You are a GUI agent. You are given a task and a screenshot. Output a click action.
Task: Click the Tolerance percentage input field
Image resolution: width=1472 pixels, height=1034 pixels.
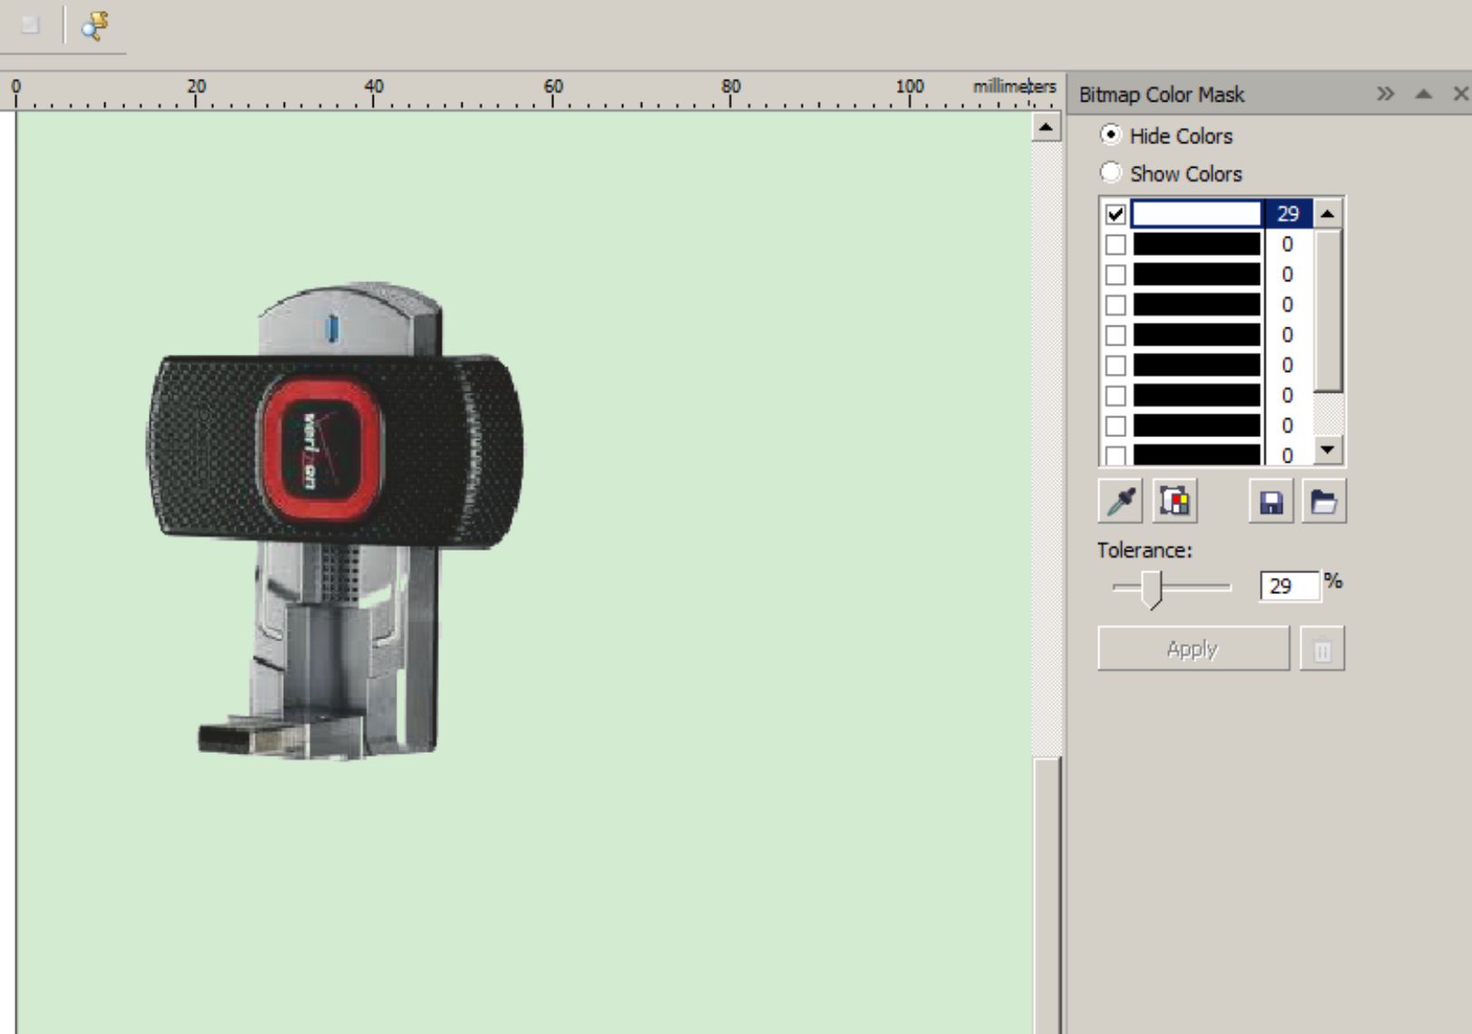tap(1289, 586)
